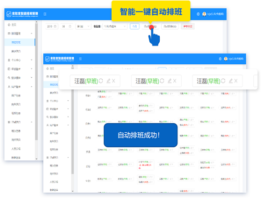Expand the 个人中心 chevron in back window sidebar
This screenshot has height=198, width=261.
[x=31, y=60]
